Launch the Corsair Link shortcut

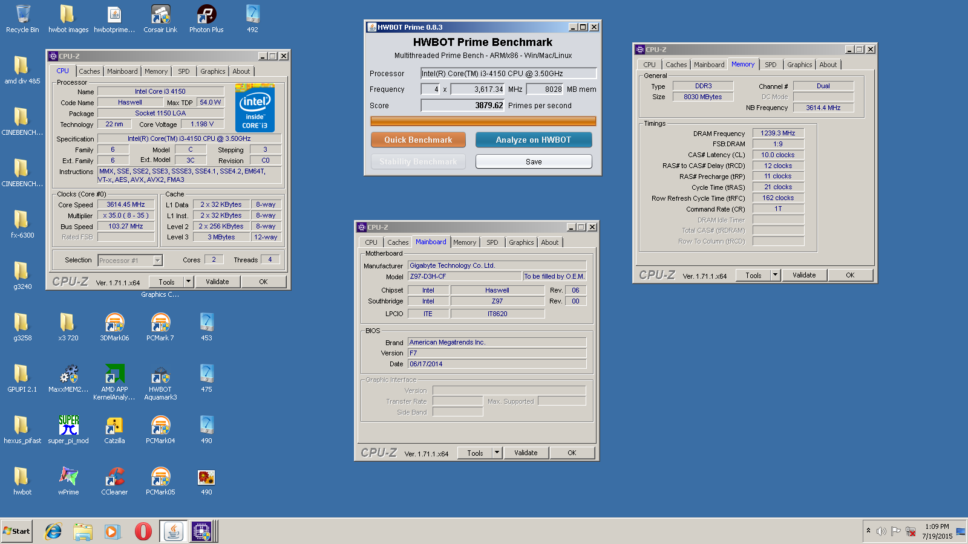click(160, 18)
